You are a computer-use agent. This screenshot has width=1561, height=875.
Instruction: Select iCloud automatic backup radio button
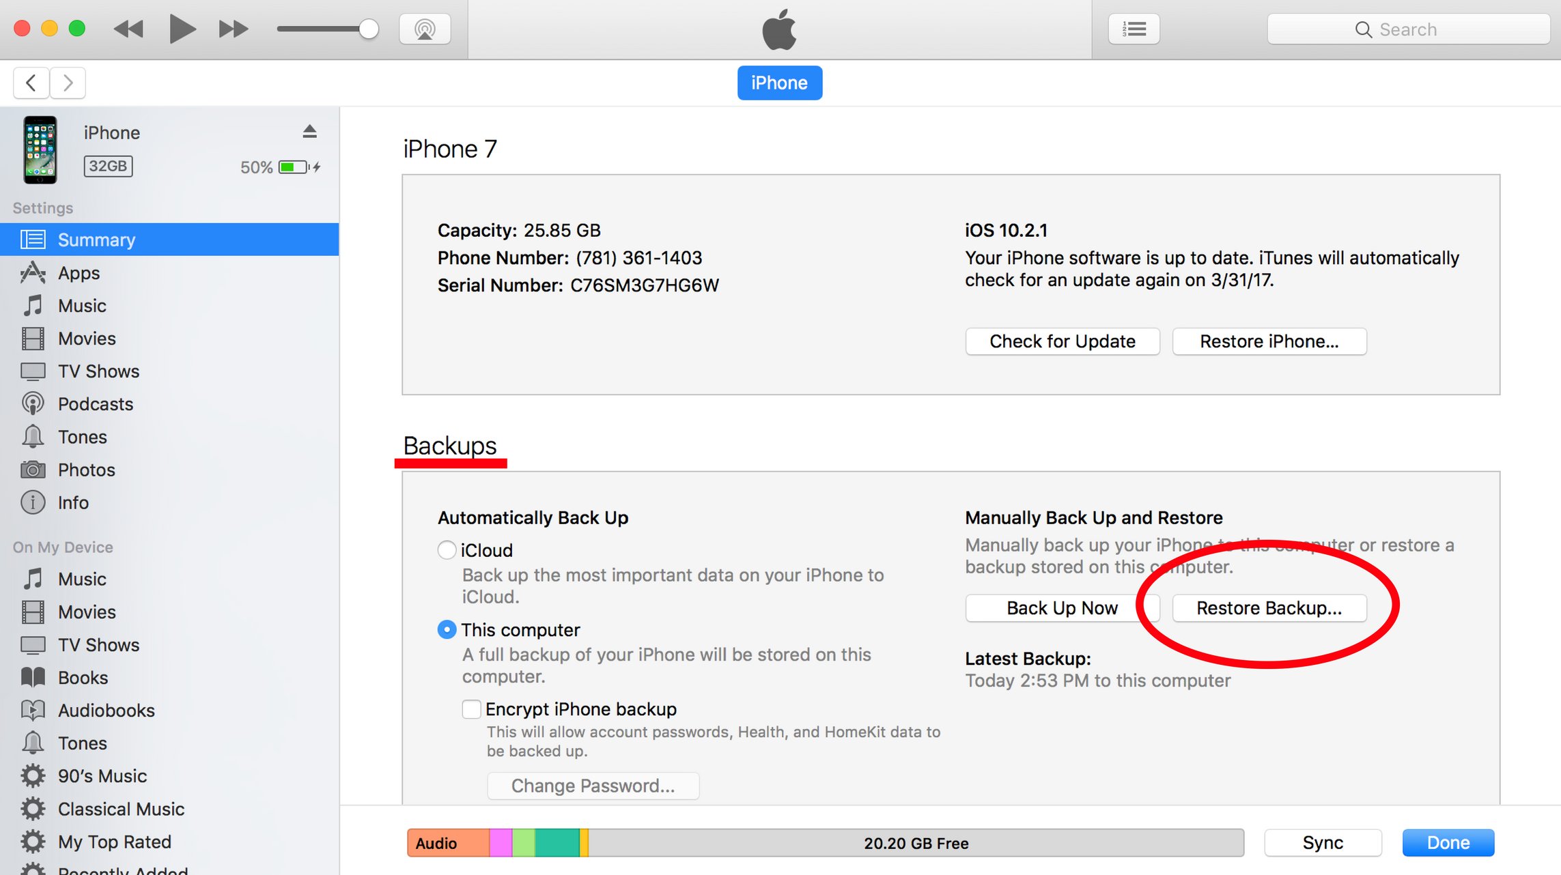[445, 549]
